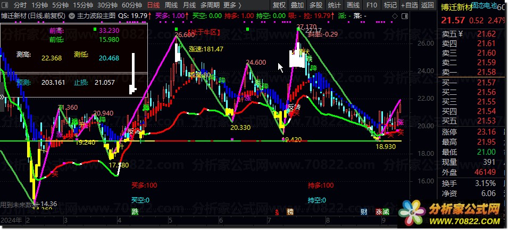
Task: Click the 标记 mark button
Action: (390, 5)
